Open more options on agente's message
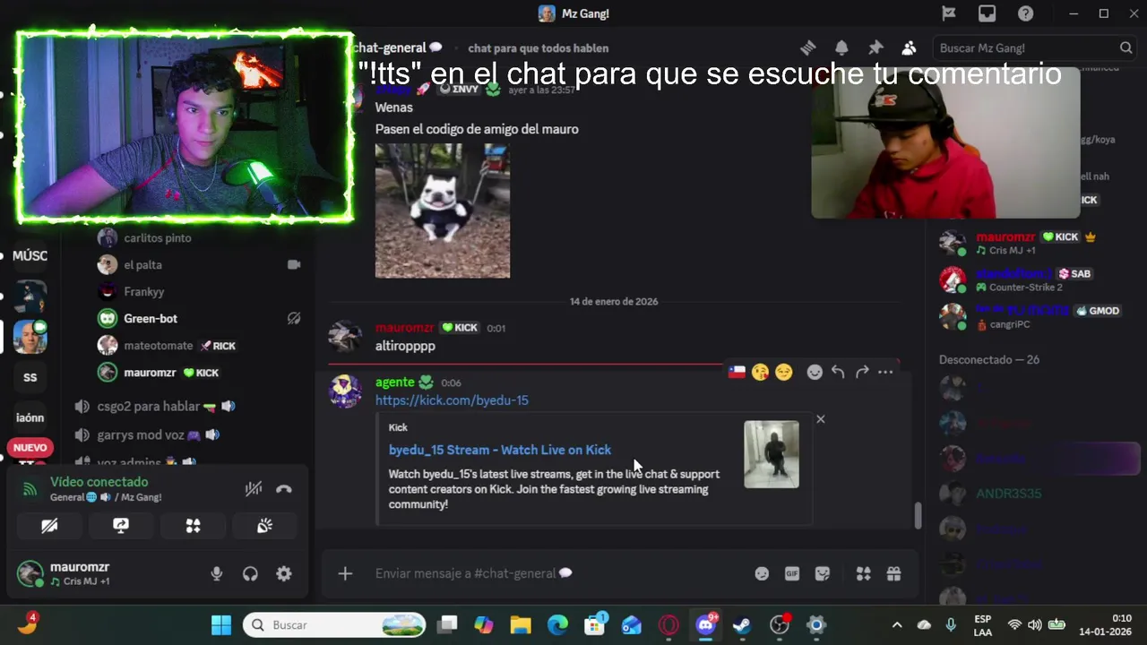 [x=885, y=372]
